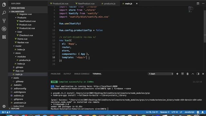This screenshot has height=116, width=206.
Task: Open the Extensions view icon
Action: pyautogui.click(x=4, y=37)
